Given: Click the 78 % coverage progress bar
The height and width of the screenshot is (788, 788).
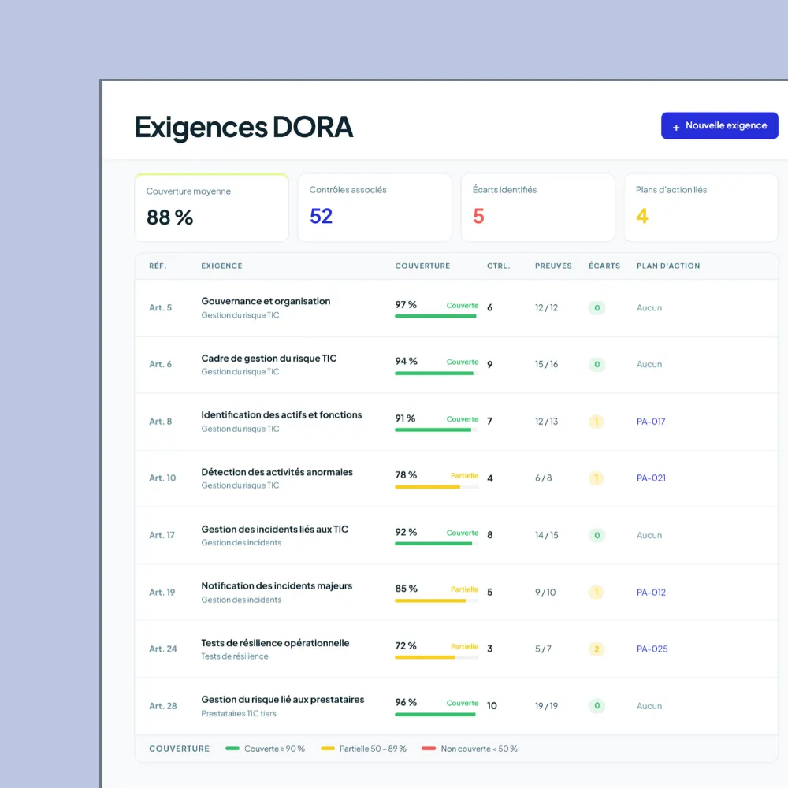Looking at the screenshot, I should tap(437, 487).
